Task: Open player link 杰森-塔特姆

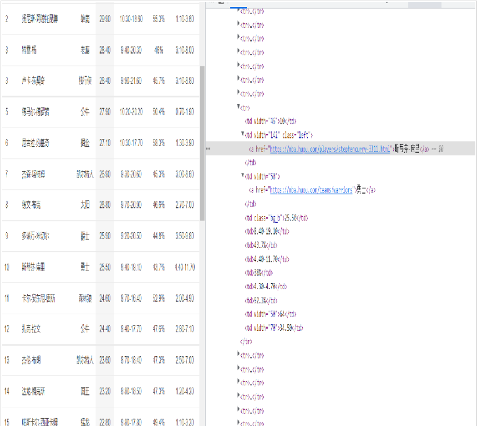Action: 33,175
